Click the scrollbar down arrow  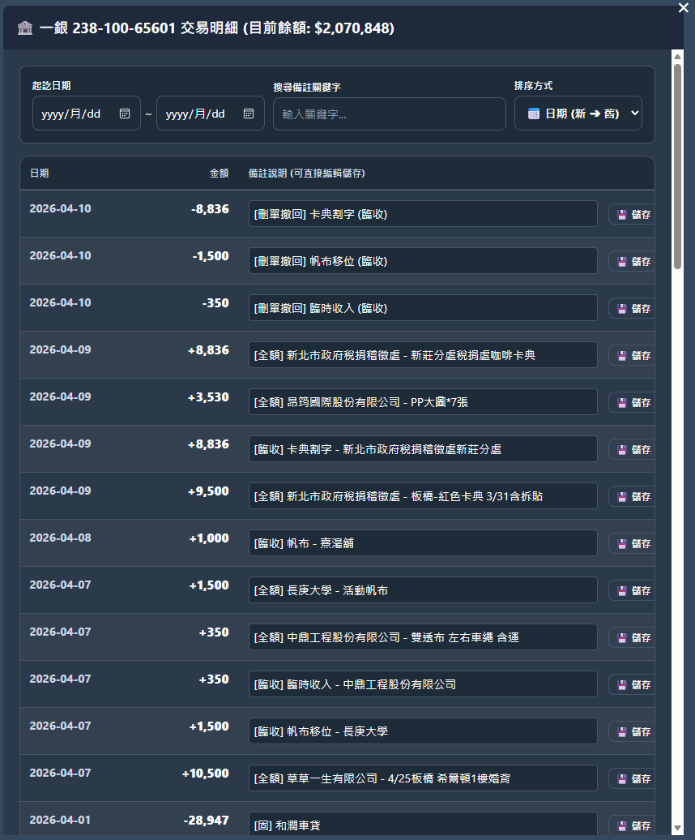pyautogui.click(x=678, y=828)
